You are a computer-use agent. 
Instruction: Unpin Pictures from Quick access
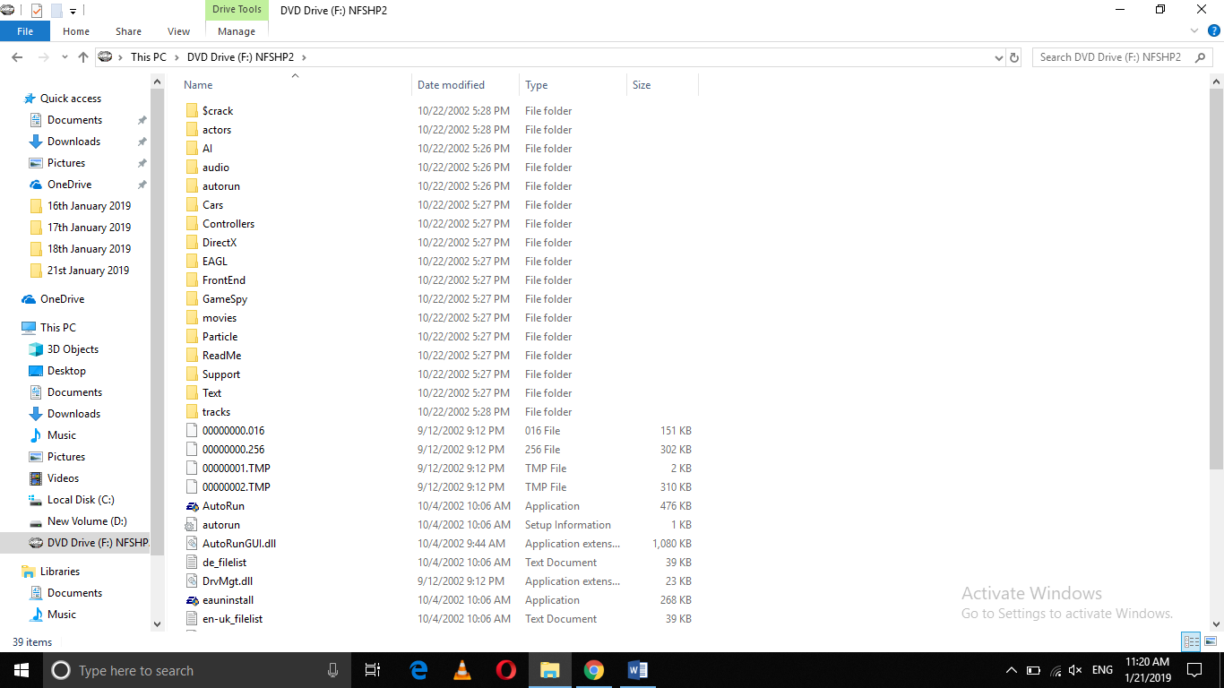pyautogui.click(x=141, y=162)
